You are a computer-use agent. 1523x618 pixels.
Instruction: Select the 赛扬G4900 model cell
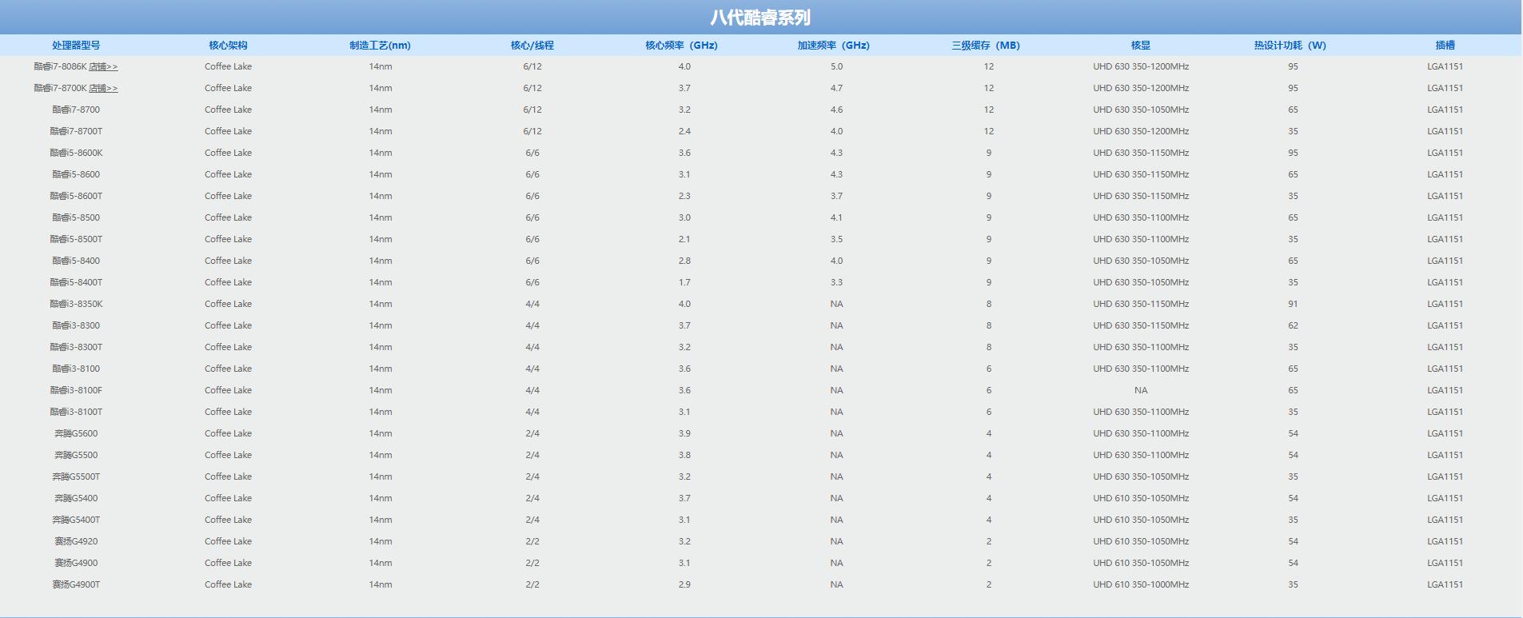[76, 563]
